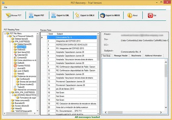Switch to the Attachments tab
The width and height of the screenshot is (172, 120).
pyautogui.click(x=136, y=56)
